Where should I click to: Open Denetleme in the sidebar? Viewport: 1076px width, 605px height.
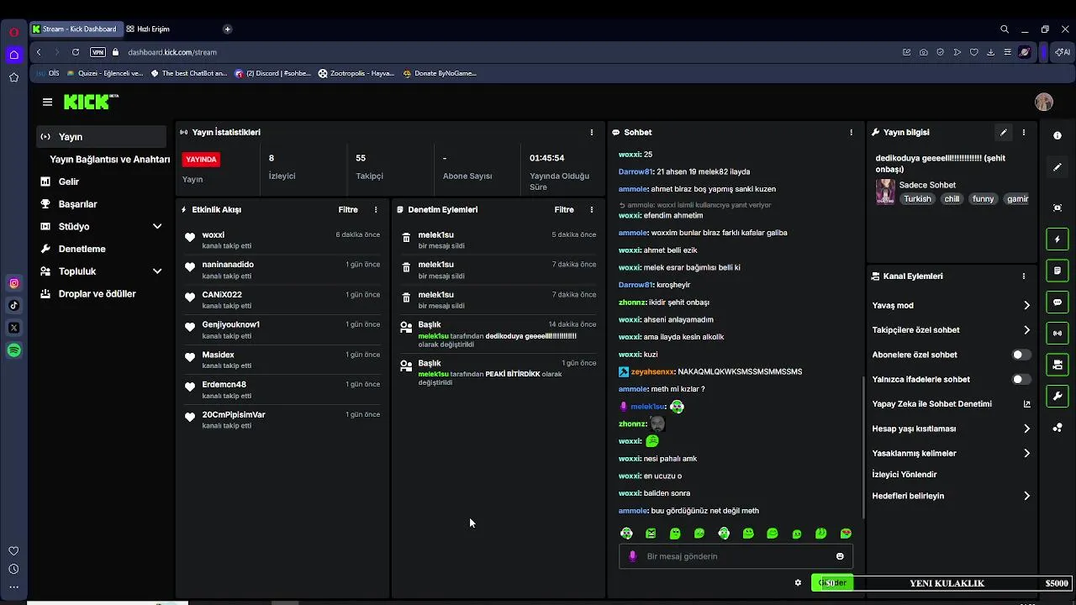click(x=102, y=249)
